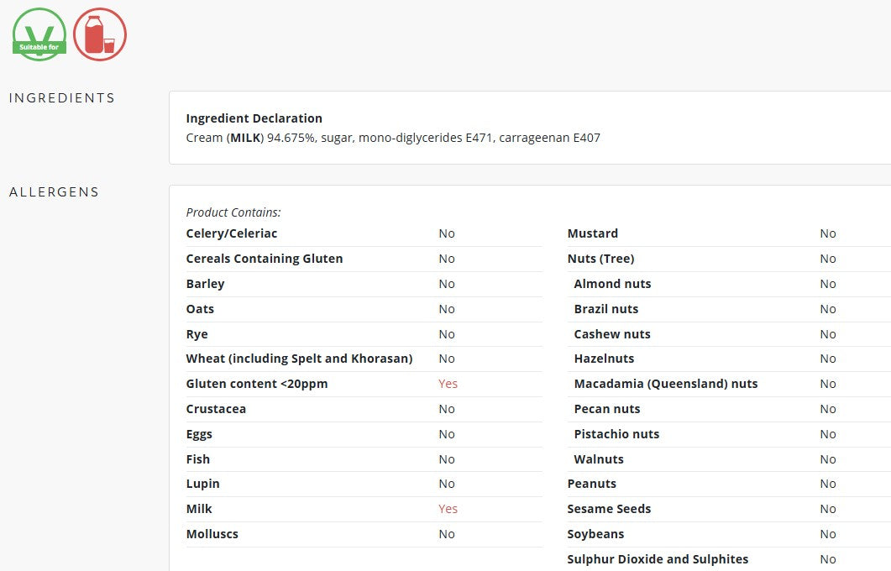Click the red Yes value for Milk
This screenshot has width=891, height=571.
[448, 509]
